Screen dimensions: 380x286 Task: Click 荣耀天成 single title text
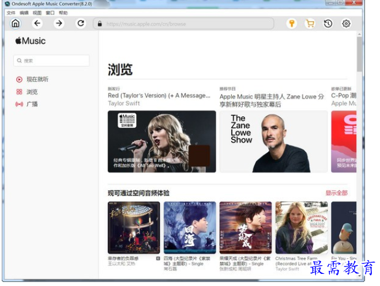click(x=245, y=261)
